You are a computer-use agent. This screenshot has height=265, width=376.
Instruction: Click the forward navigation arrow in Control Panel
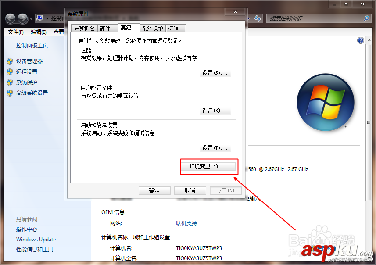coord(23,18)
